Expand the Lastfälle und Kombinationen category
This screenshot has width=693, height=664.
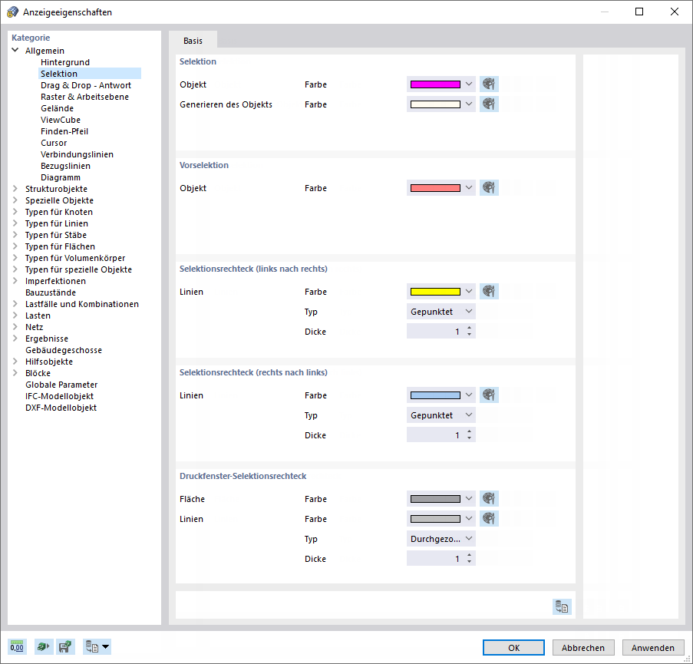[15, 303]
